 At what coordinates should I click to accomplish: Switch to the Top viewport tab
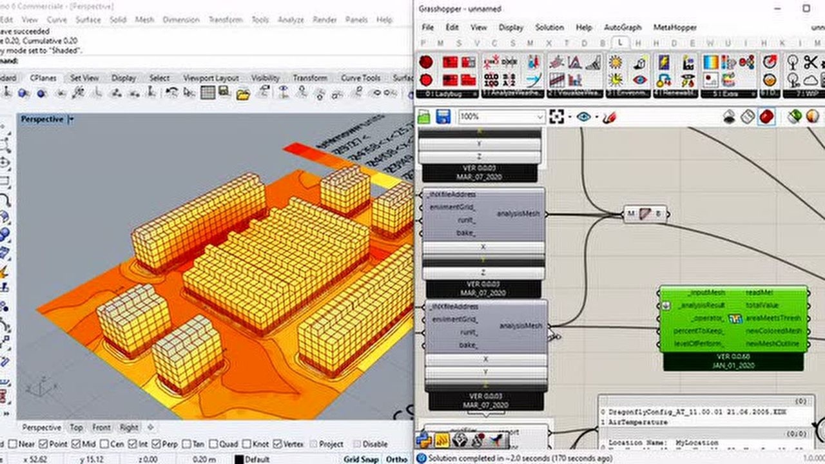(76, 427)
